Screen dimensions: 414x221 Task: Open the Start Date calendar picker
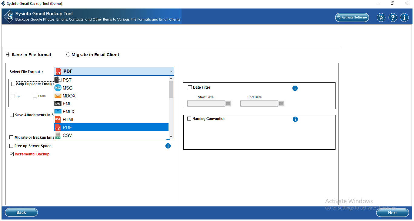click(228, 104)
